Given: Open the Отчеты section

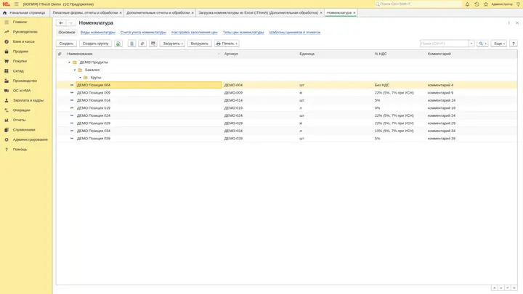Looking at the screenshot, I should 19,120.
